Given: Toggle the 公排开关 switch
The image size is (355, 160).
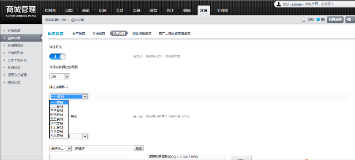Looking at the screenshot, I should (58, 56).
